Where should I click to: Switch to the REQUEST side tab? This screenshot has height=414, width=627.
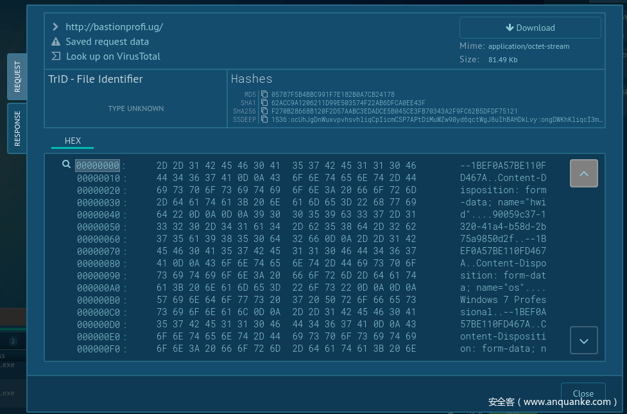[x=17, y=76]
